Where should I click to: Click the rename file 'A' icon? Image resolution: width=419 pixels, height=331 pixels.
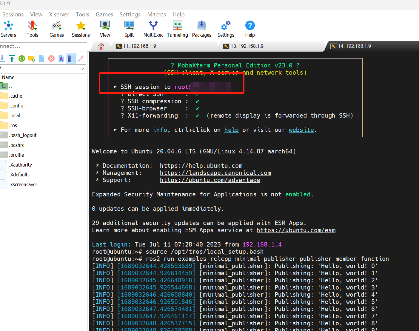click(61, 58)
